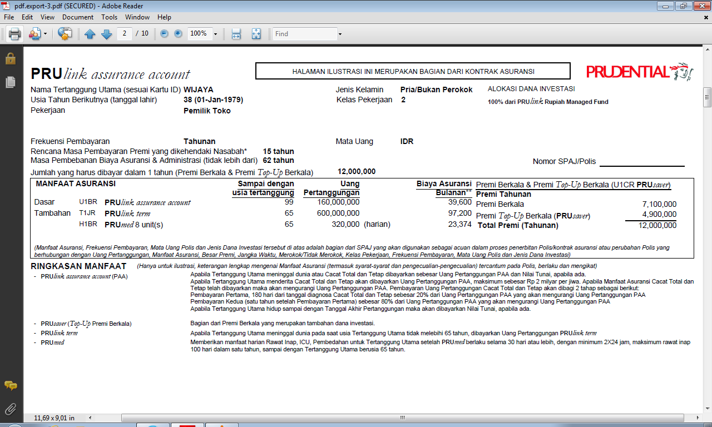Open dropdown arrow beside collaborate icon
Viewport: 712px width, 427px height.
[46, 34]
